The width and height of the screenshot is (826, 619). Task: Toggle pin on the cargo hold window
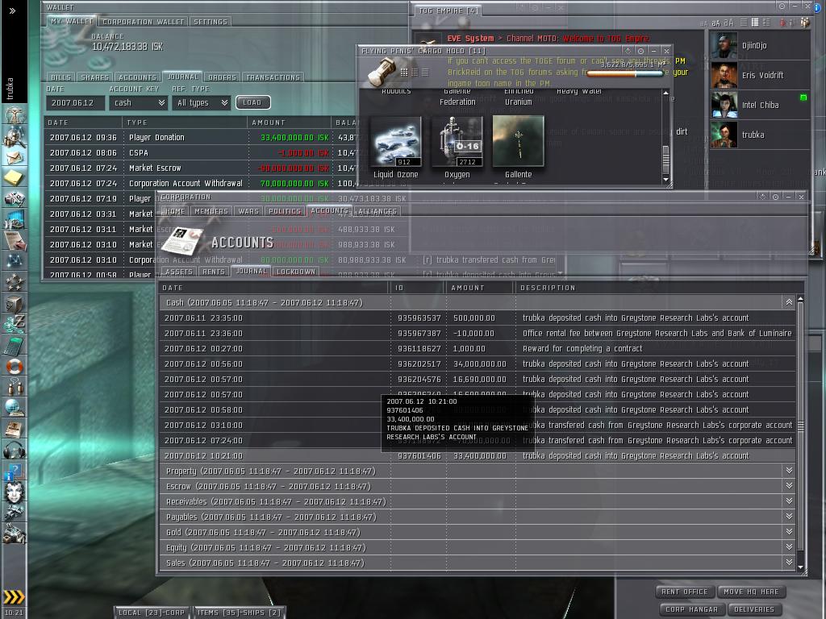coord(640,51)
